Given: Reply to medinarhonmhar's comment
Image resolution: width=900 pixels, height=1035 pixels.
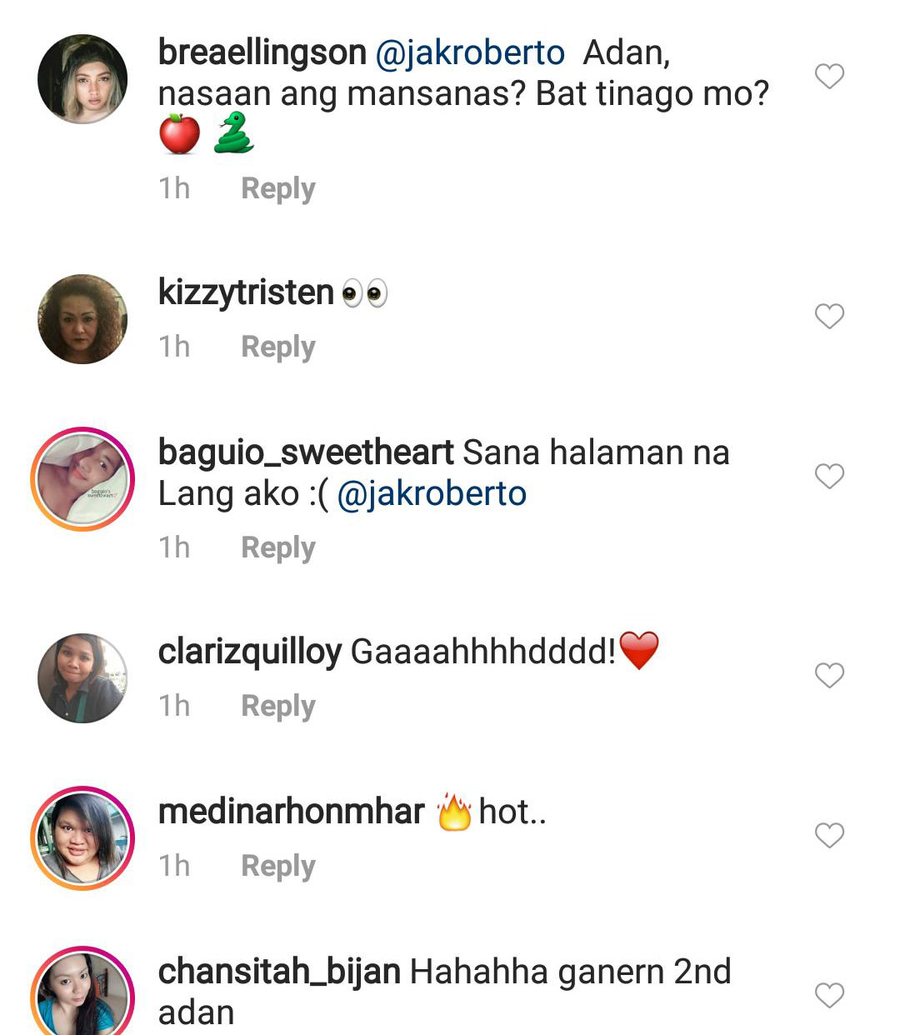Looking at the screenshot, I should pyautogui.click(x=278, y=867).
